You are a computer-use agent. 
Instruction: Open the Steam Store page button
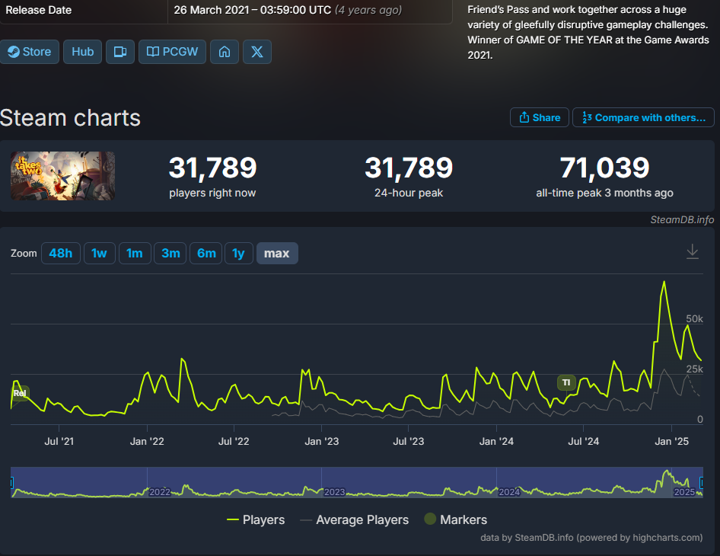pos(30,52)
